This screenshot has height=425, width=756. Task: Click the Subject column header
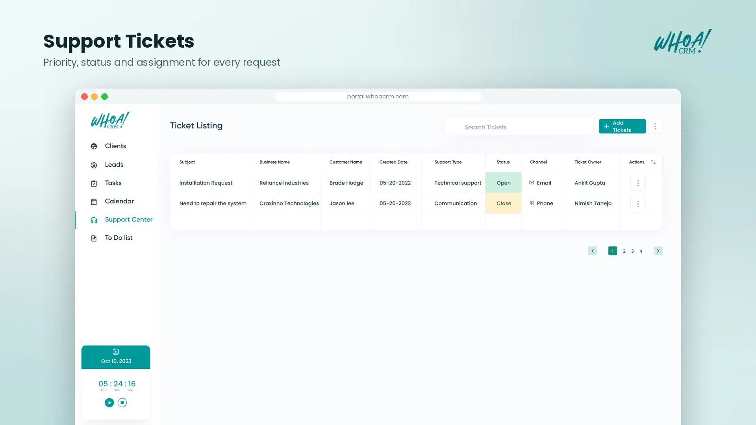[187, 162]
